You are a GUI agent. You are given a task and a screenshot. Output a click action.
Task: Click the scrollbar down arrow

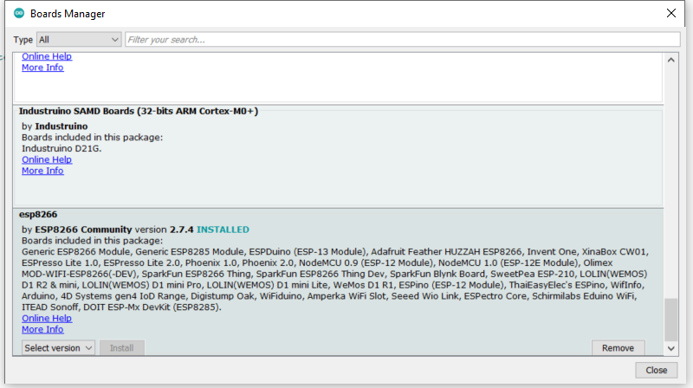670,349
